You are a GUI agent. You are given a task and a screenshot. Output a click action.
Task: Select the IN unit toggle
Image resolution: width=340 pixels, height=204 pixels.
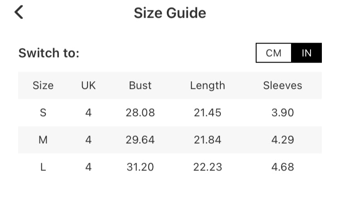pos(306,53)
